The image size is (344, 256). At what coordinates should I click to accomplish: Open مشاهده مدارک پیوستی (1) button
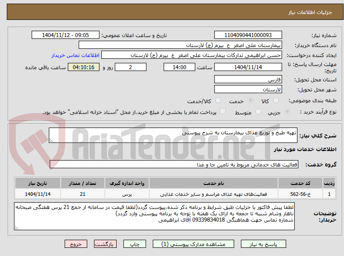(193, 244)
